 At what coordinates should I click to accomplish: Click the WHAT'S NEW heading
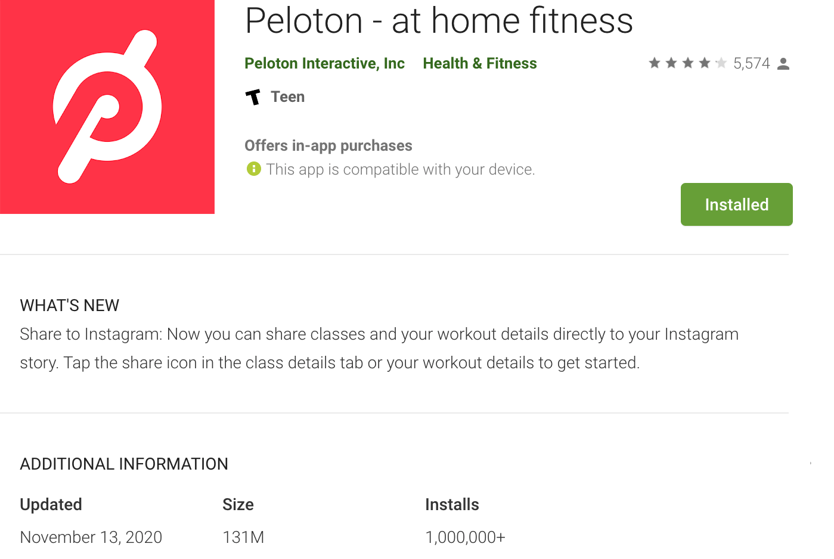[x=70, y=306]
